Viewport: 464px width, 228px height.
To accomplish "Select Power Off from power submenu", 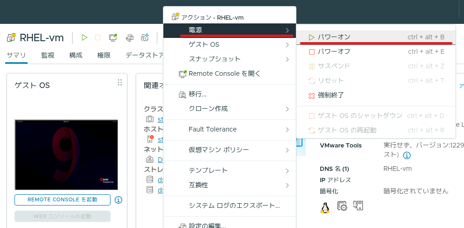I will (376, 52).
